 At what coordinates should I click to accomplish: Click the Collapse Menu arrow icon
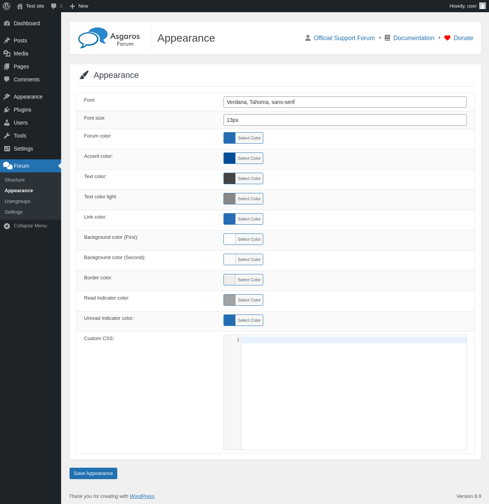click(7, 226)
